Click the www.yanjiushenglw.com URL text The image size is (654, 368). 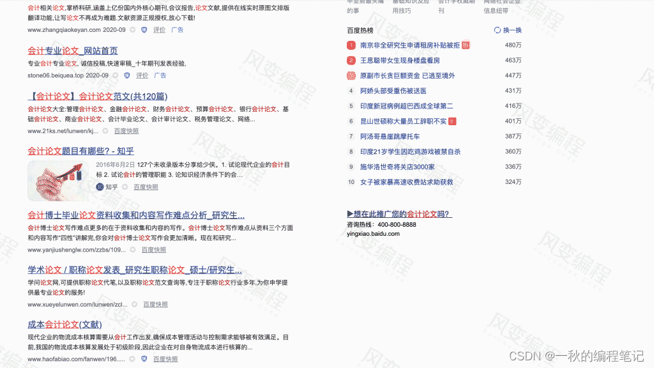(77, 250)
